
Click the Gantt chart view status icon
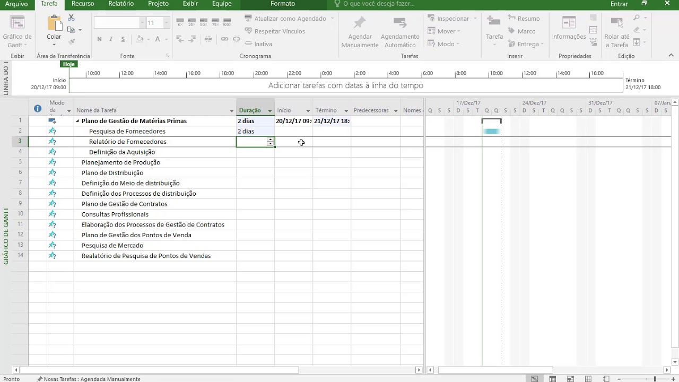click(535, 379)
